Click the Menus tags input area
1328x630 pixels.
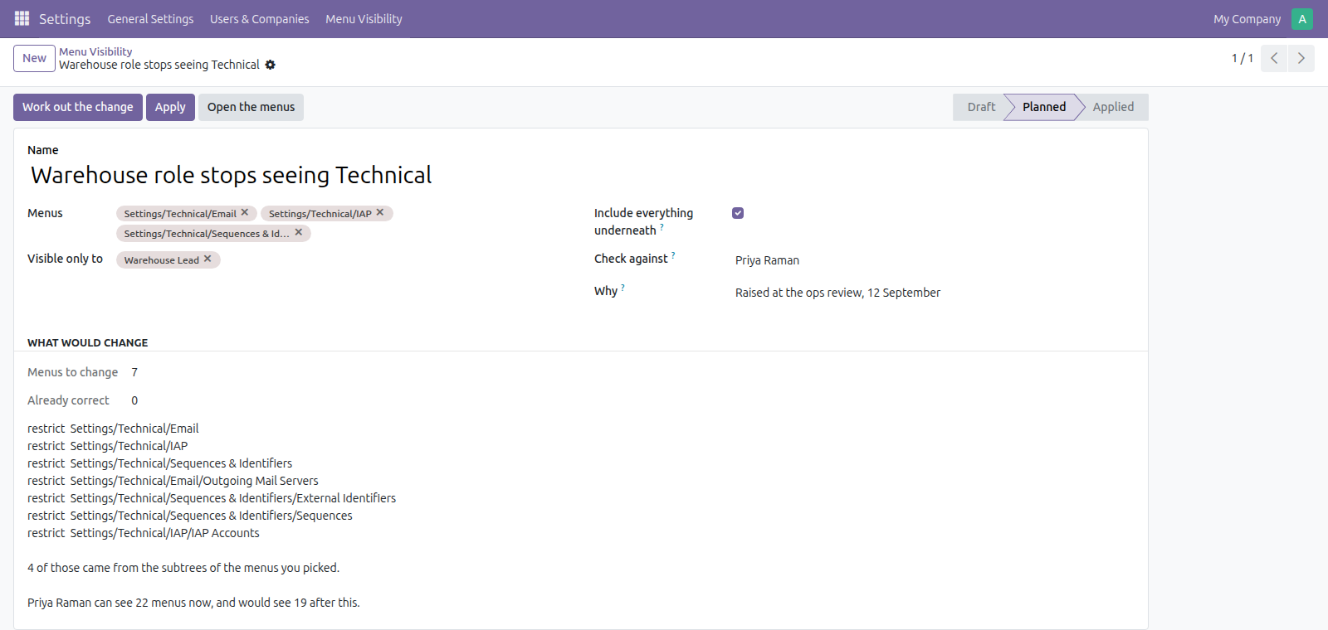pos(342,223)
